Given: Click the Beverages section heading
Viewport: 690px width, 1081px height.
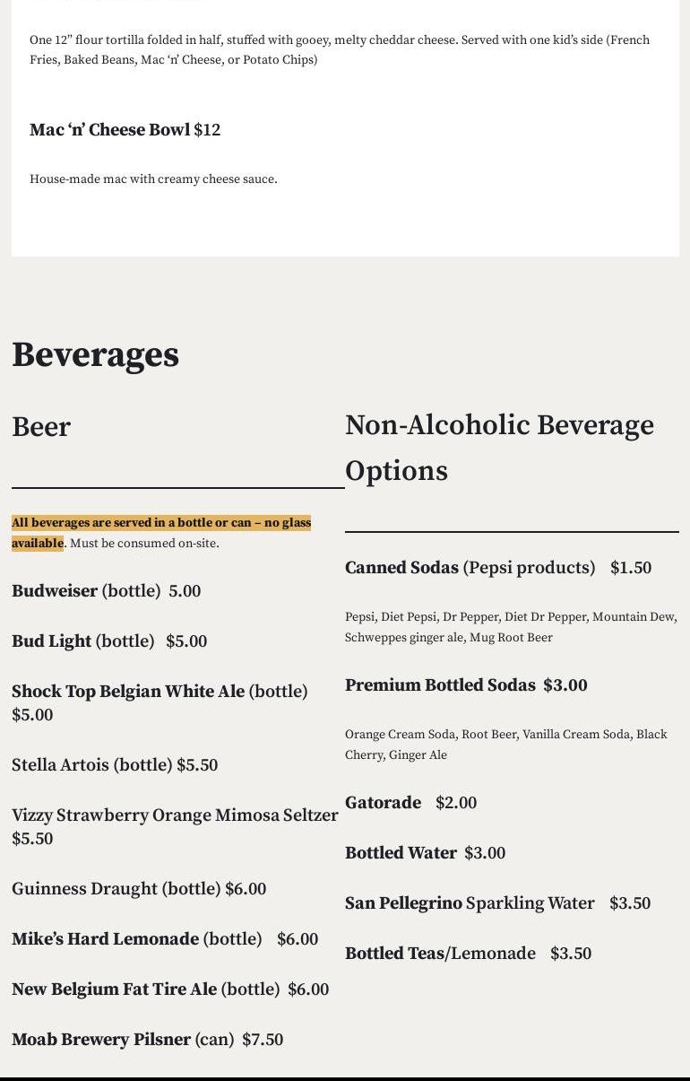Looking at the screenshot, I should 95,355.
